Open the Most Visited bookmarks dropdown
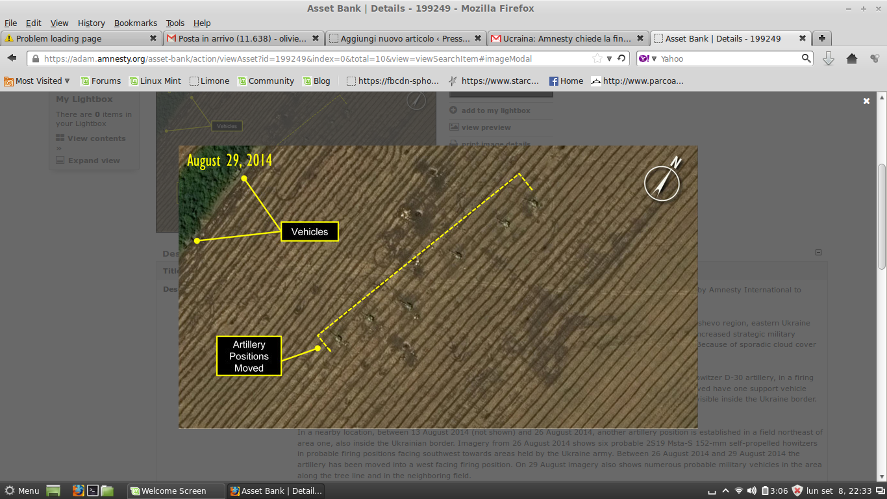887x499 pixels. pos(37,81)
